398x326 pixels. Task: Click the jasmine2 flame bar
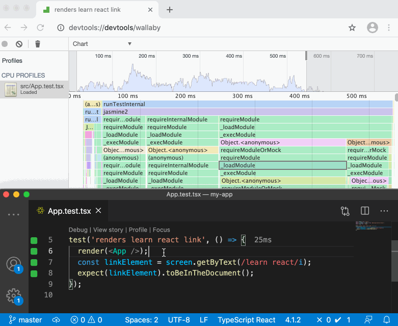(x=248, y=112)
